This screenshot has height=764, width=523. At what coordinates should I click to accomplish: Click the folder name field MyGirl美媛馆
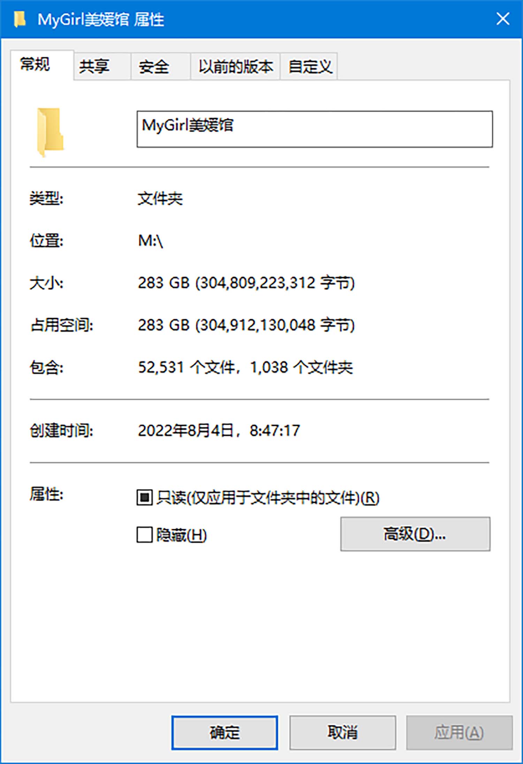(x=314, y=129)
